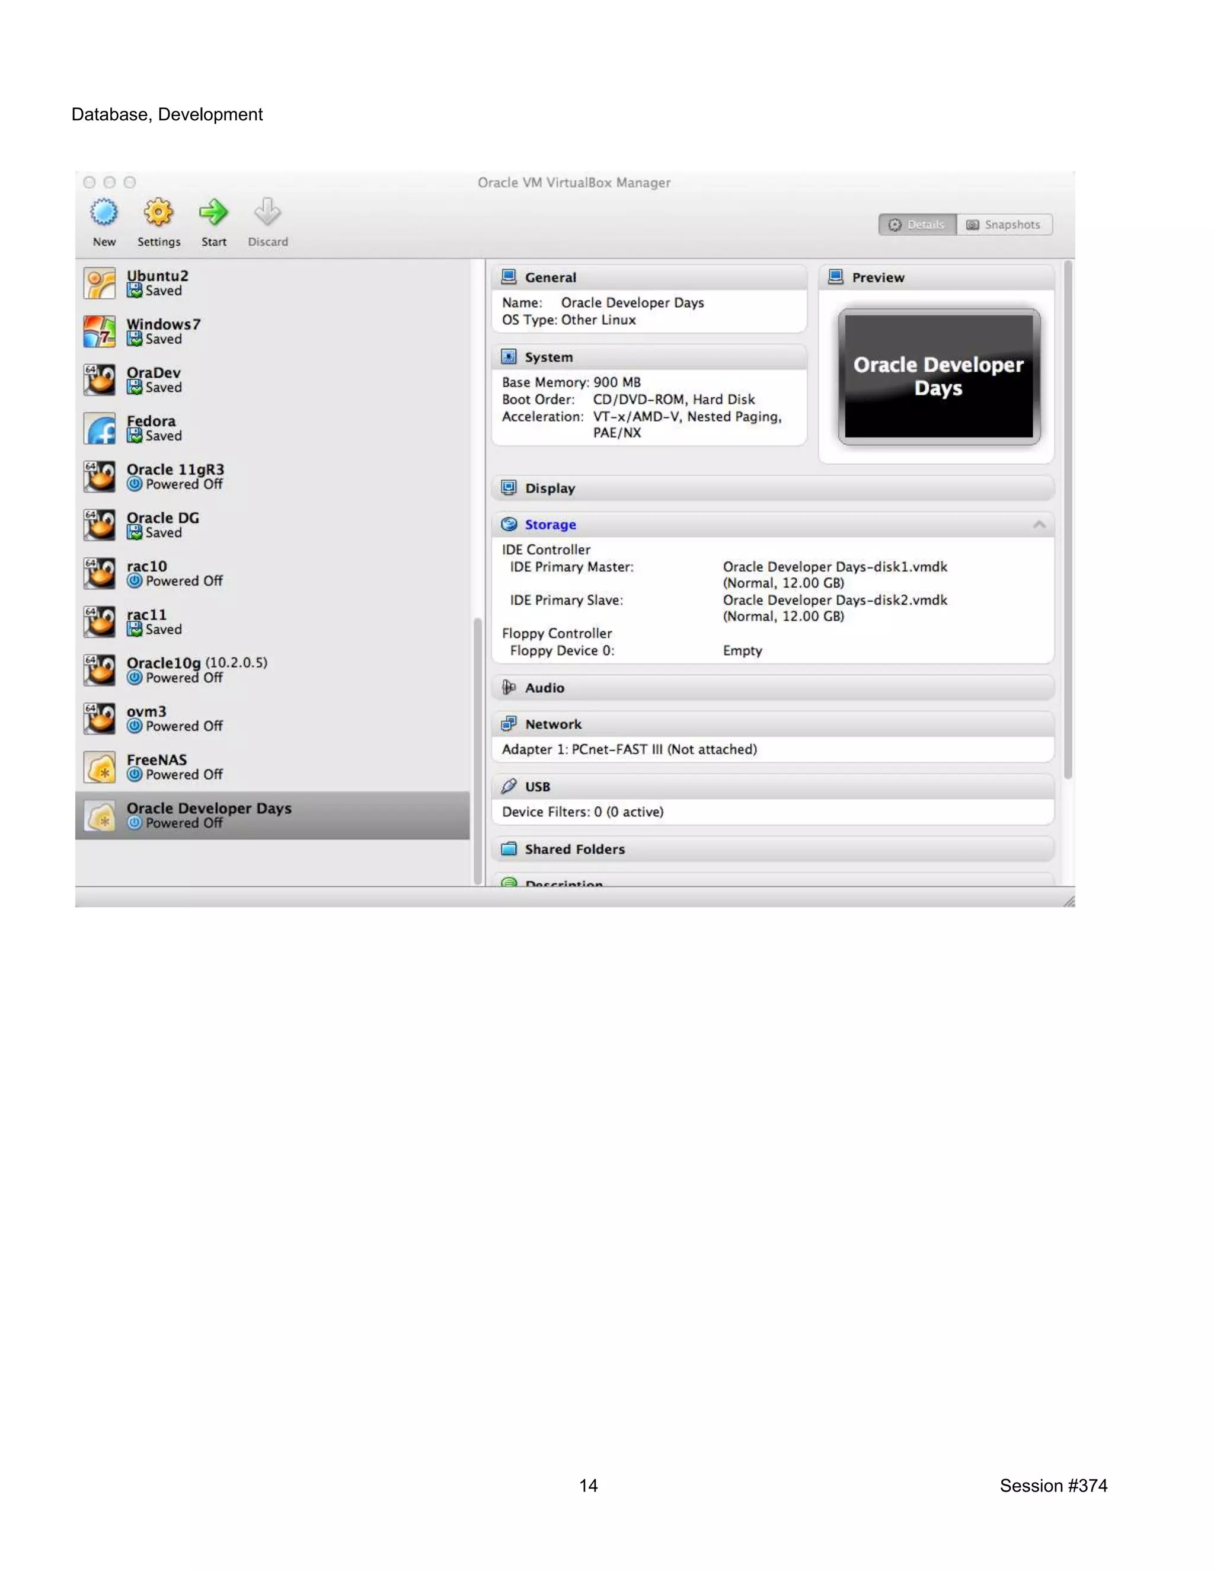Select the Windows7 entry name

(x=163, y=324)
